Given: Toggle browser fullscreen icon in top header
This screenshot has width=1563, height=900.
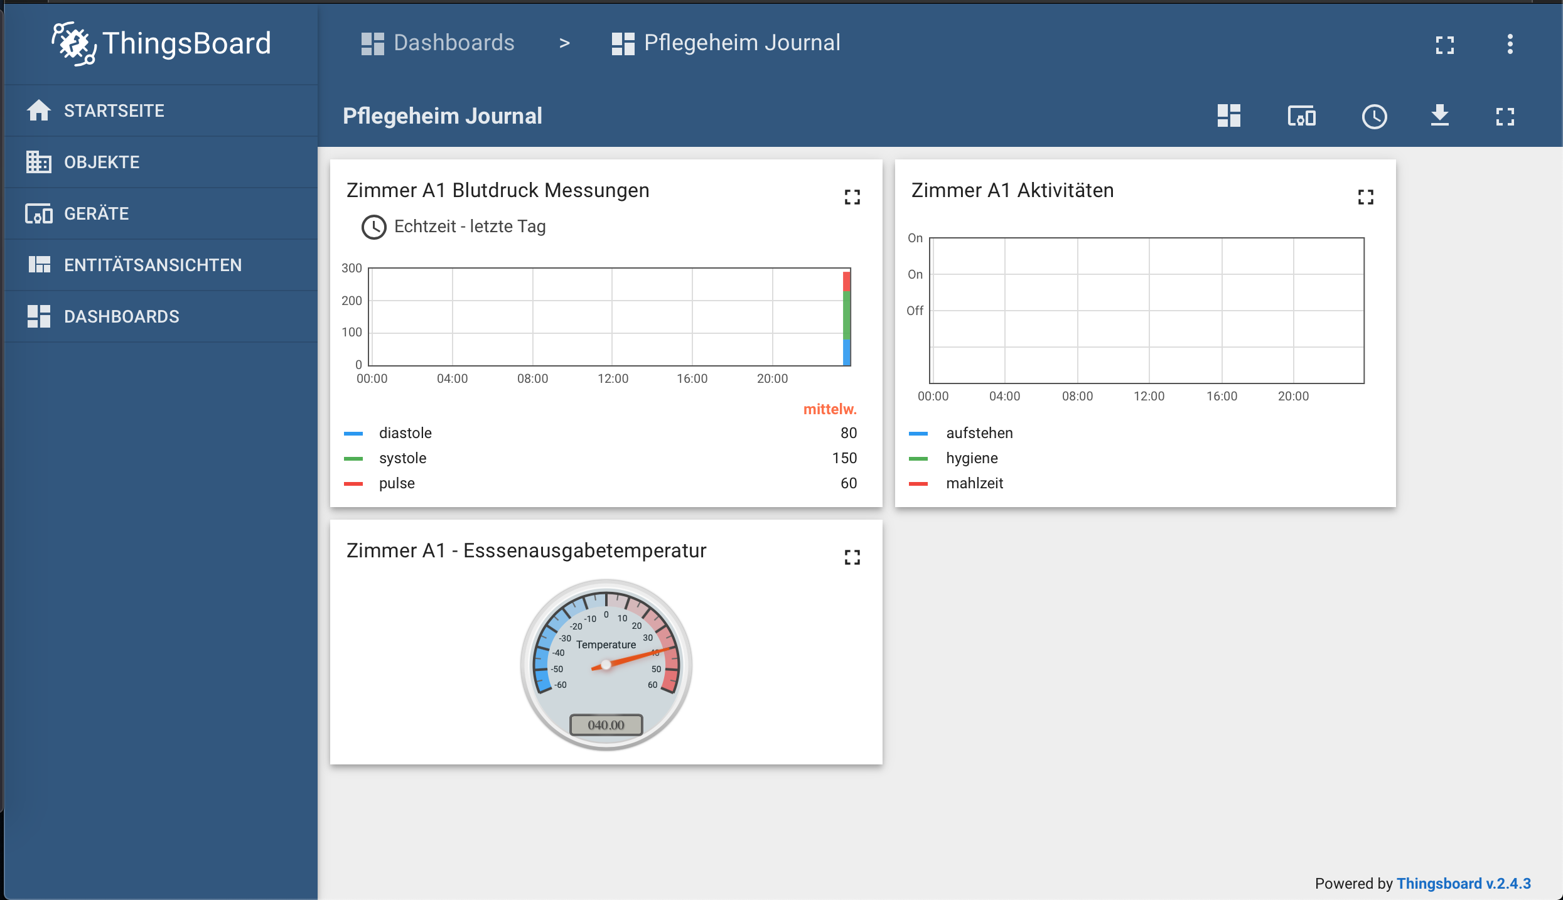Looking at the screenshot, I should (1444, 45).
